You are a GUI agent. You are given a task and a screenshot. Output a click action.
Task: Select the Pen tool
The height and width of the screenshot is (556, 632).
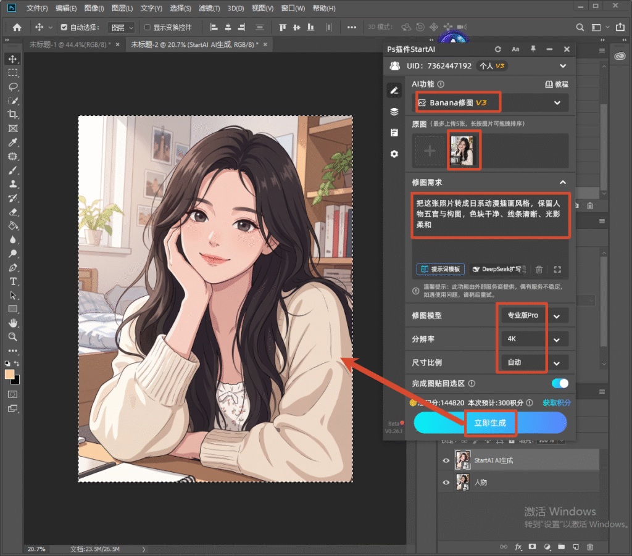[x=13, y=268]
